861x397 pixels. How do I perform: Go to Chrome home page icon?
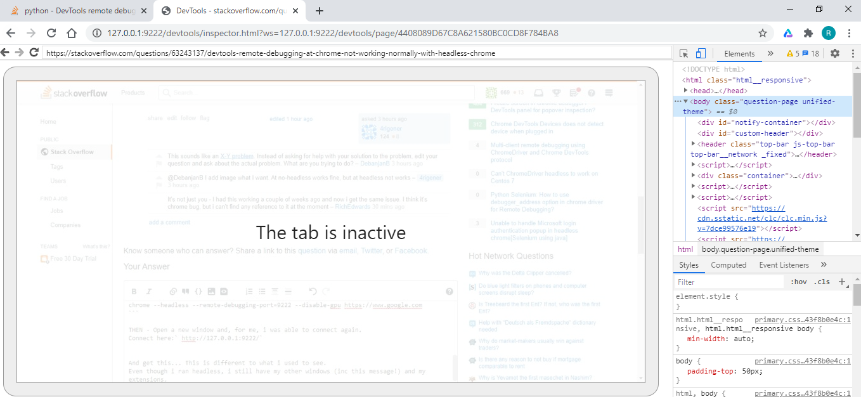pyautogui.click(x=72, y=33)
